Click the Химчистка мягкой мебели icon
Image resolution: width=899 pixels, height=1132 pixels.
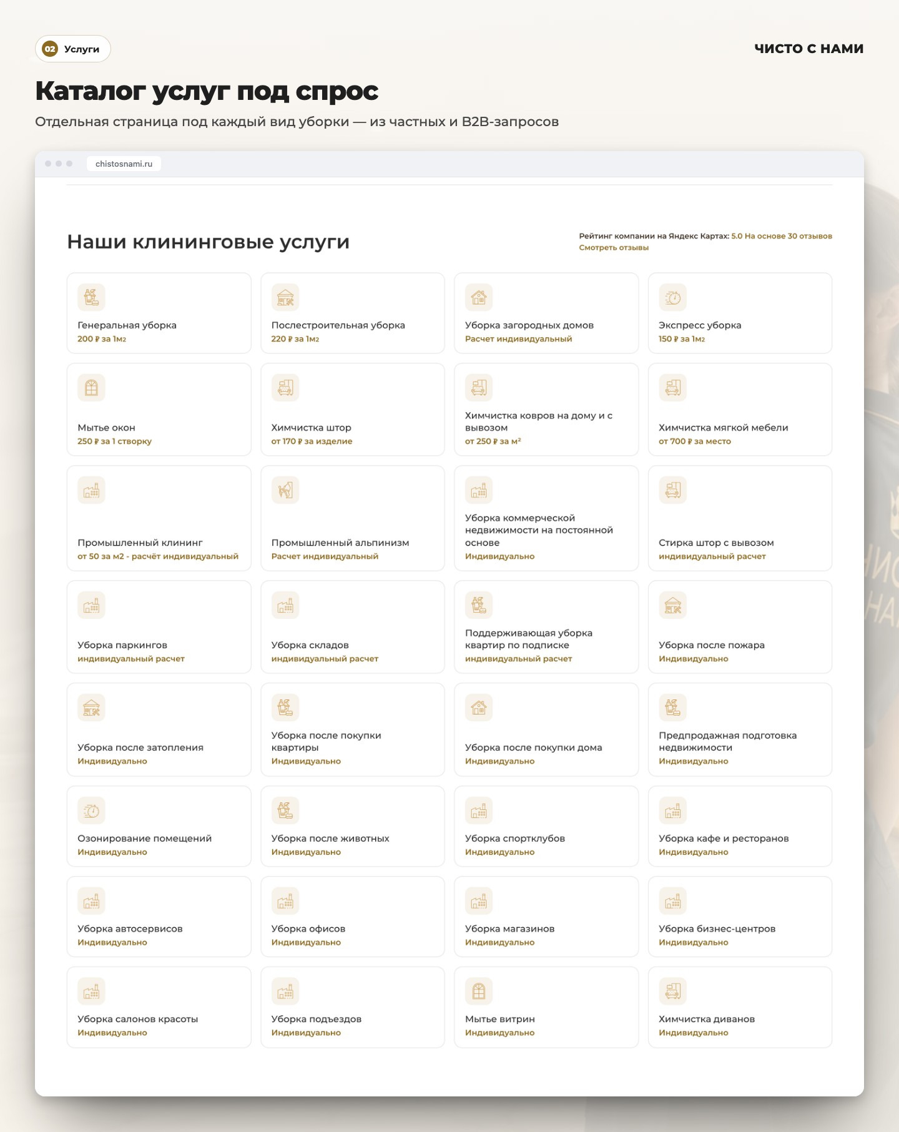[x=672, y=388]
